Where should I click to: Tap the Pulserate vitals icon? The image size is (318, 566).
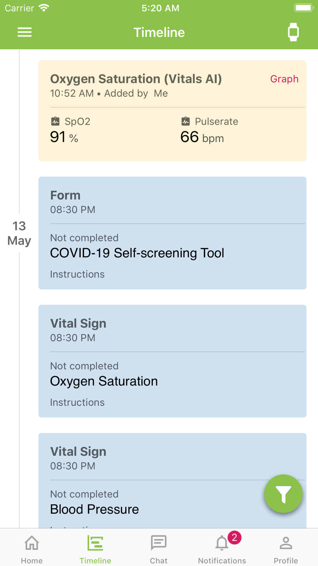point(186,121)
